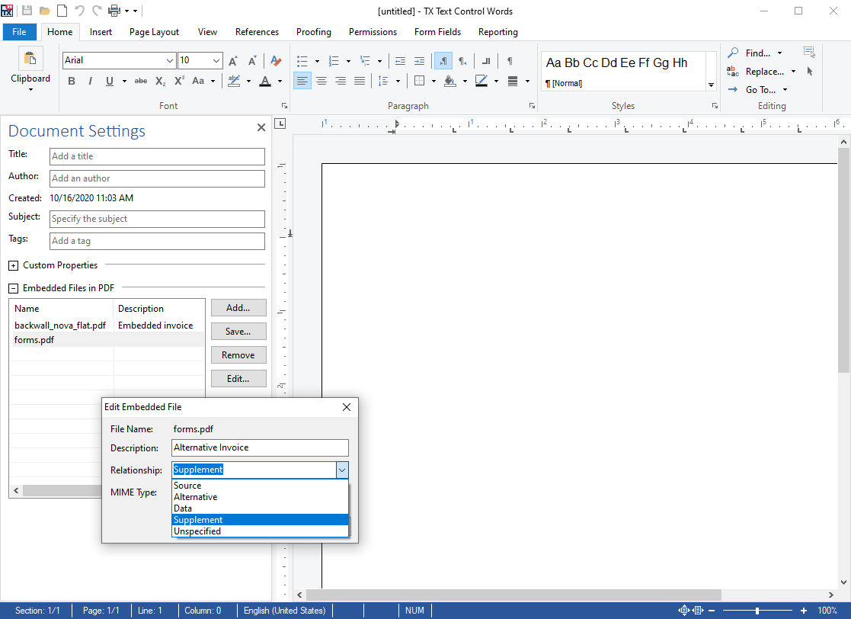The width and height of the screenshot is (851, 619).
Task: Click the Add... embedded file button
Action: (x=238, y=307)
